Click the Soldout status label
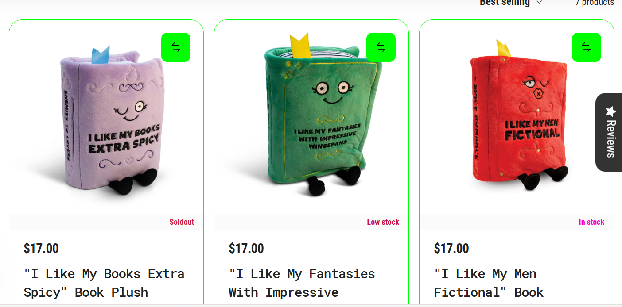Screen dimensions: 622x307 [182, 222]
